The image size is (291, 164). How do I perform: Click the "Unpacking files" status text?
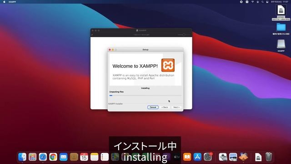[116, 92]
